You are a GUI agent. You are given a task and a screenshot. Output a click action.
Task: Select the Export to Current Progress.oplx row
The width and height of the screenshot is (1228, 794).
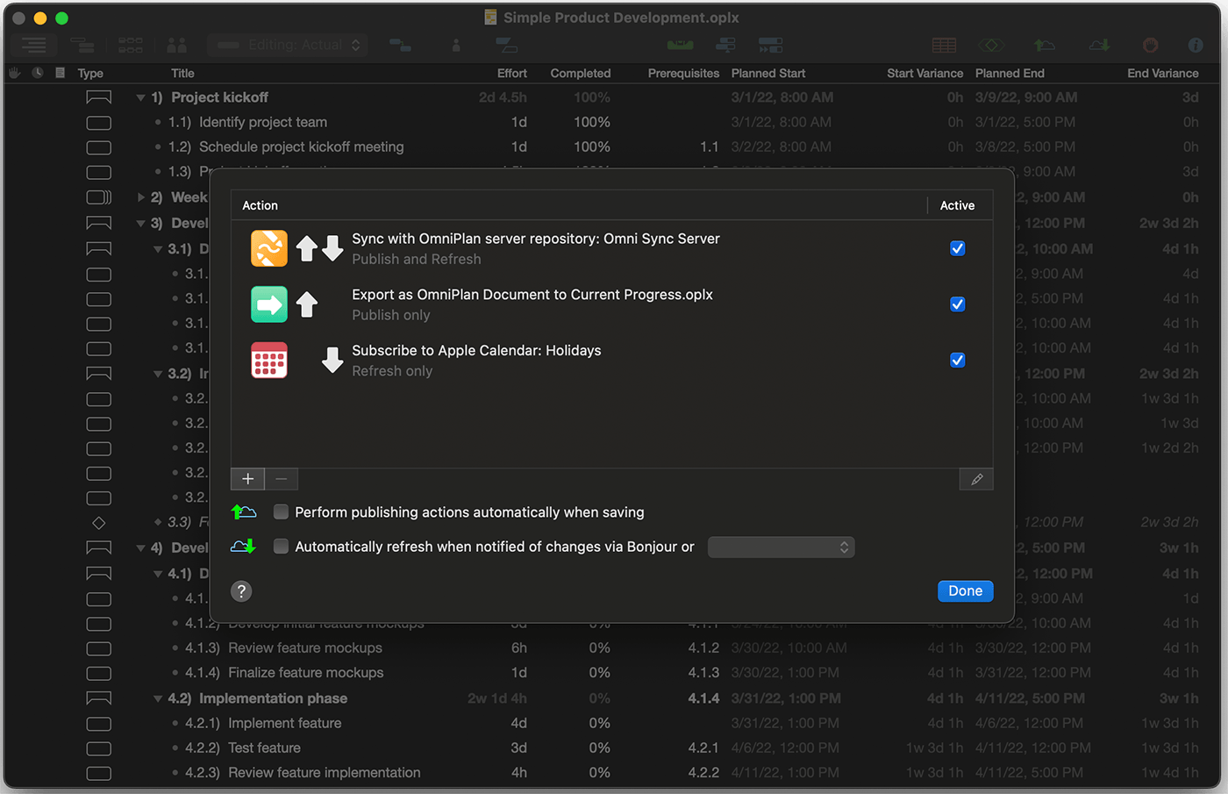(611, 304)
